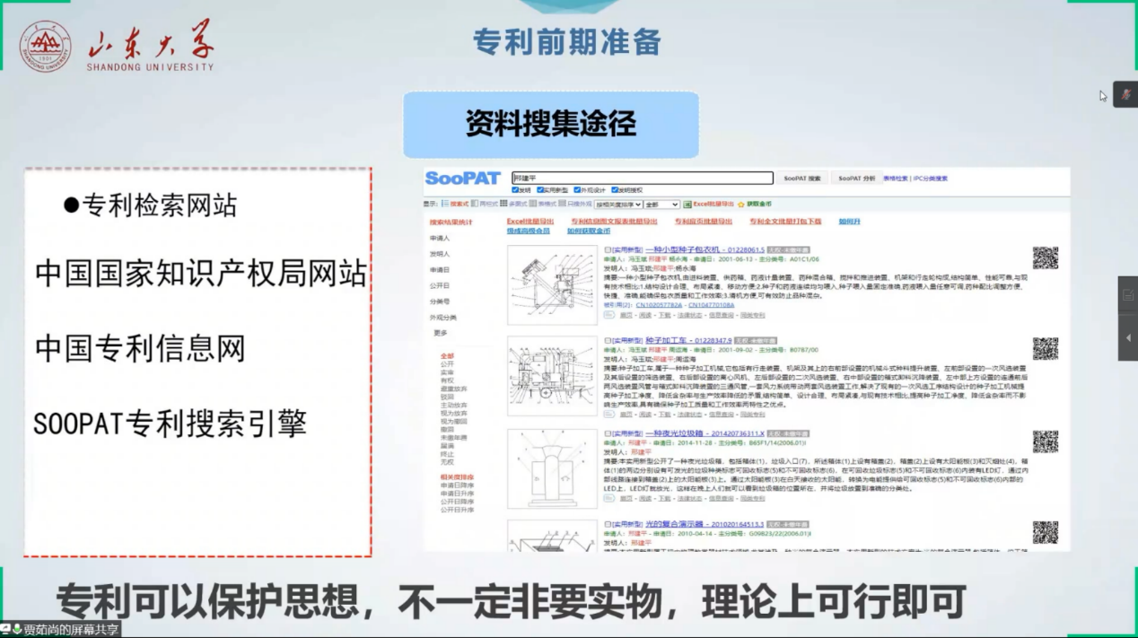Select 有权 status filter in sidebar
The width and height of the screenshot is (1138, 638).
tap(447, 380)
